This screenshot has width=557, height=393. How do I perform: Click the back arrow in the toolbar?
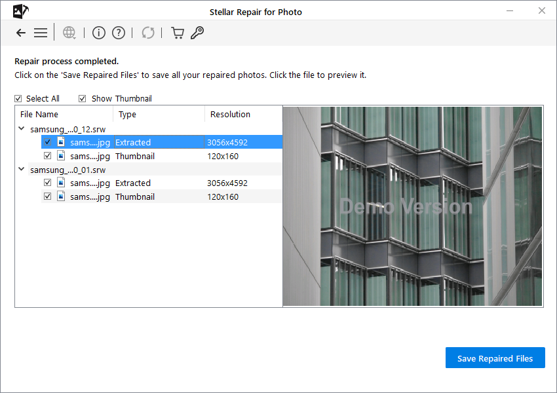coord(21,33)
